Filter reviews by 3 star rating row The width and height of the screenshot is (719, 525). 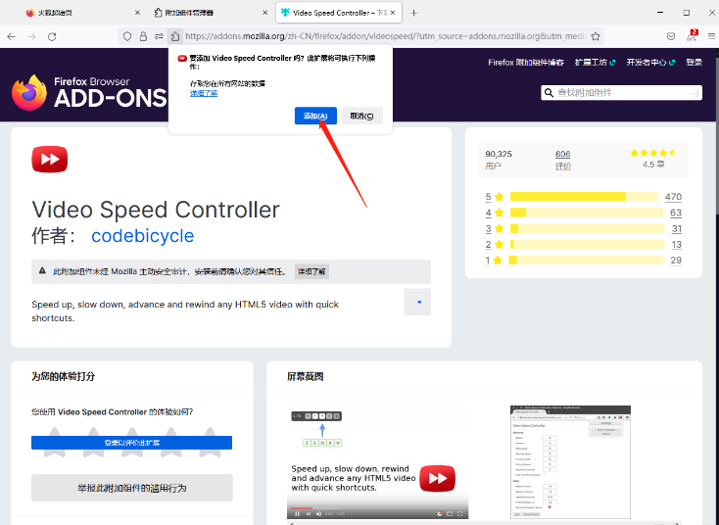tap(584, 228)
